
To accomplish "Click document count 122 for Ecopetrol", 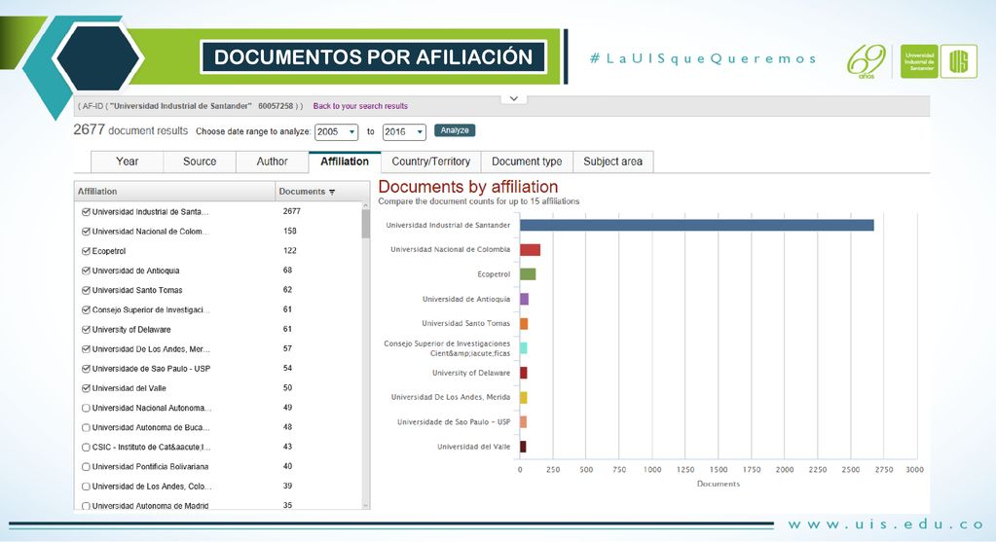I will 290,251.
